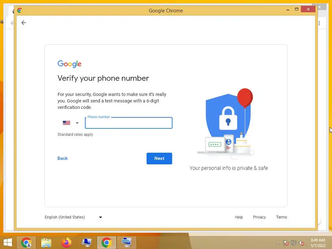332x249 pixels.
Task: Click the muted volume tray icon
Action: [x=302, y=243]
